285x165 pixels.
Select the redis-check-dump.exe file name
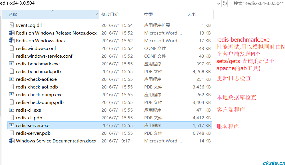[x=39, y=95]
